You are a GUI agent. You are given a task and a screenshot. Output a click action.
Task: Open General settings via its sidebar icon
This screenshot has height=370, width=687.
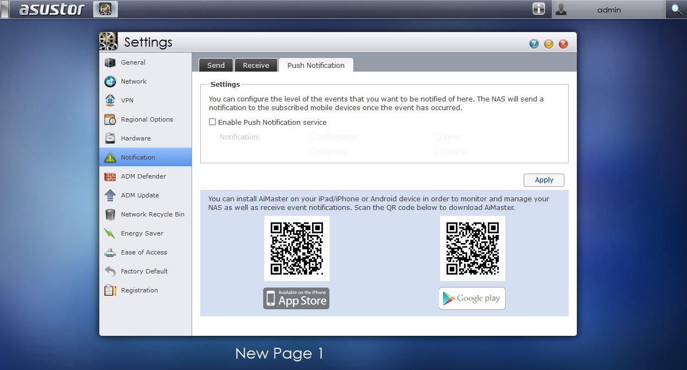[110, 62]
